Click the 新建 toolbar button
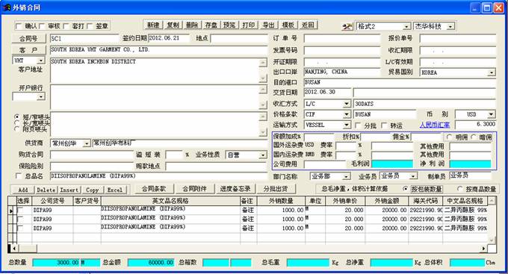This screenshot has width=508, height=274. (153, 25)
